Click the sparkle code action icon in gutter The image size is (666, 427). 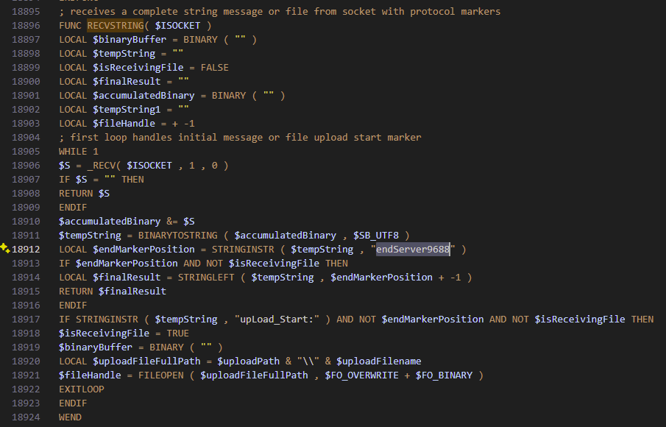pyautogui.click(x=5, y=250)
